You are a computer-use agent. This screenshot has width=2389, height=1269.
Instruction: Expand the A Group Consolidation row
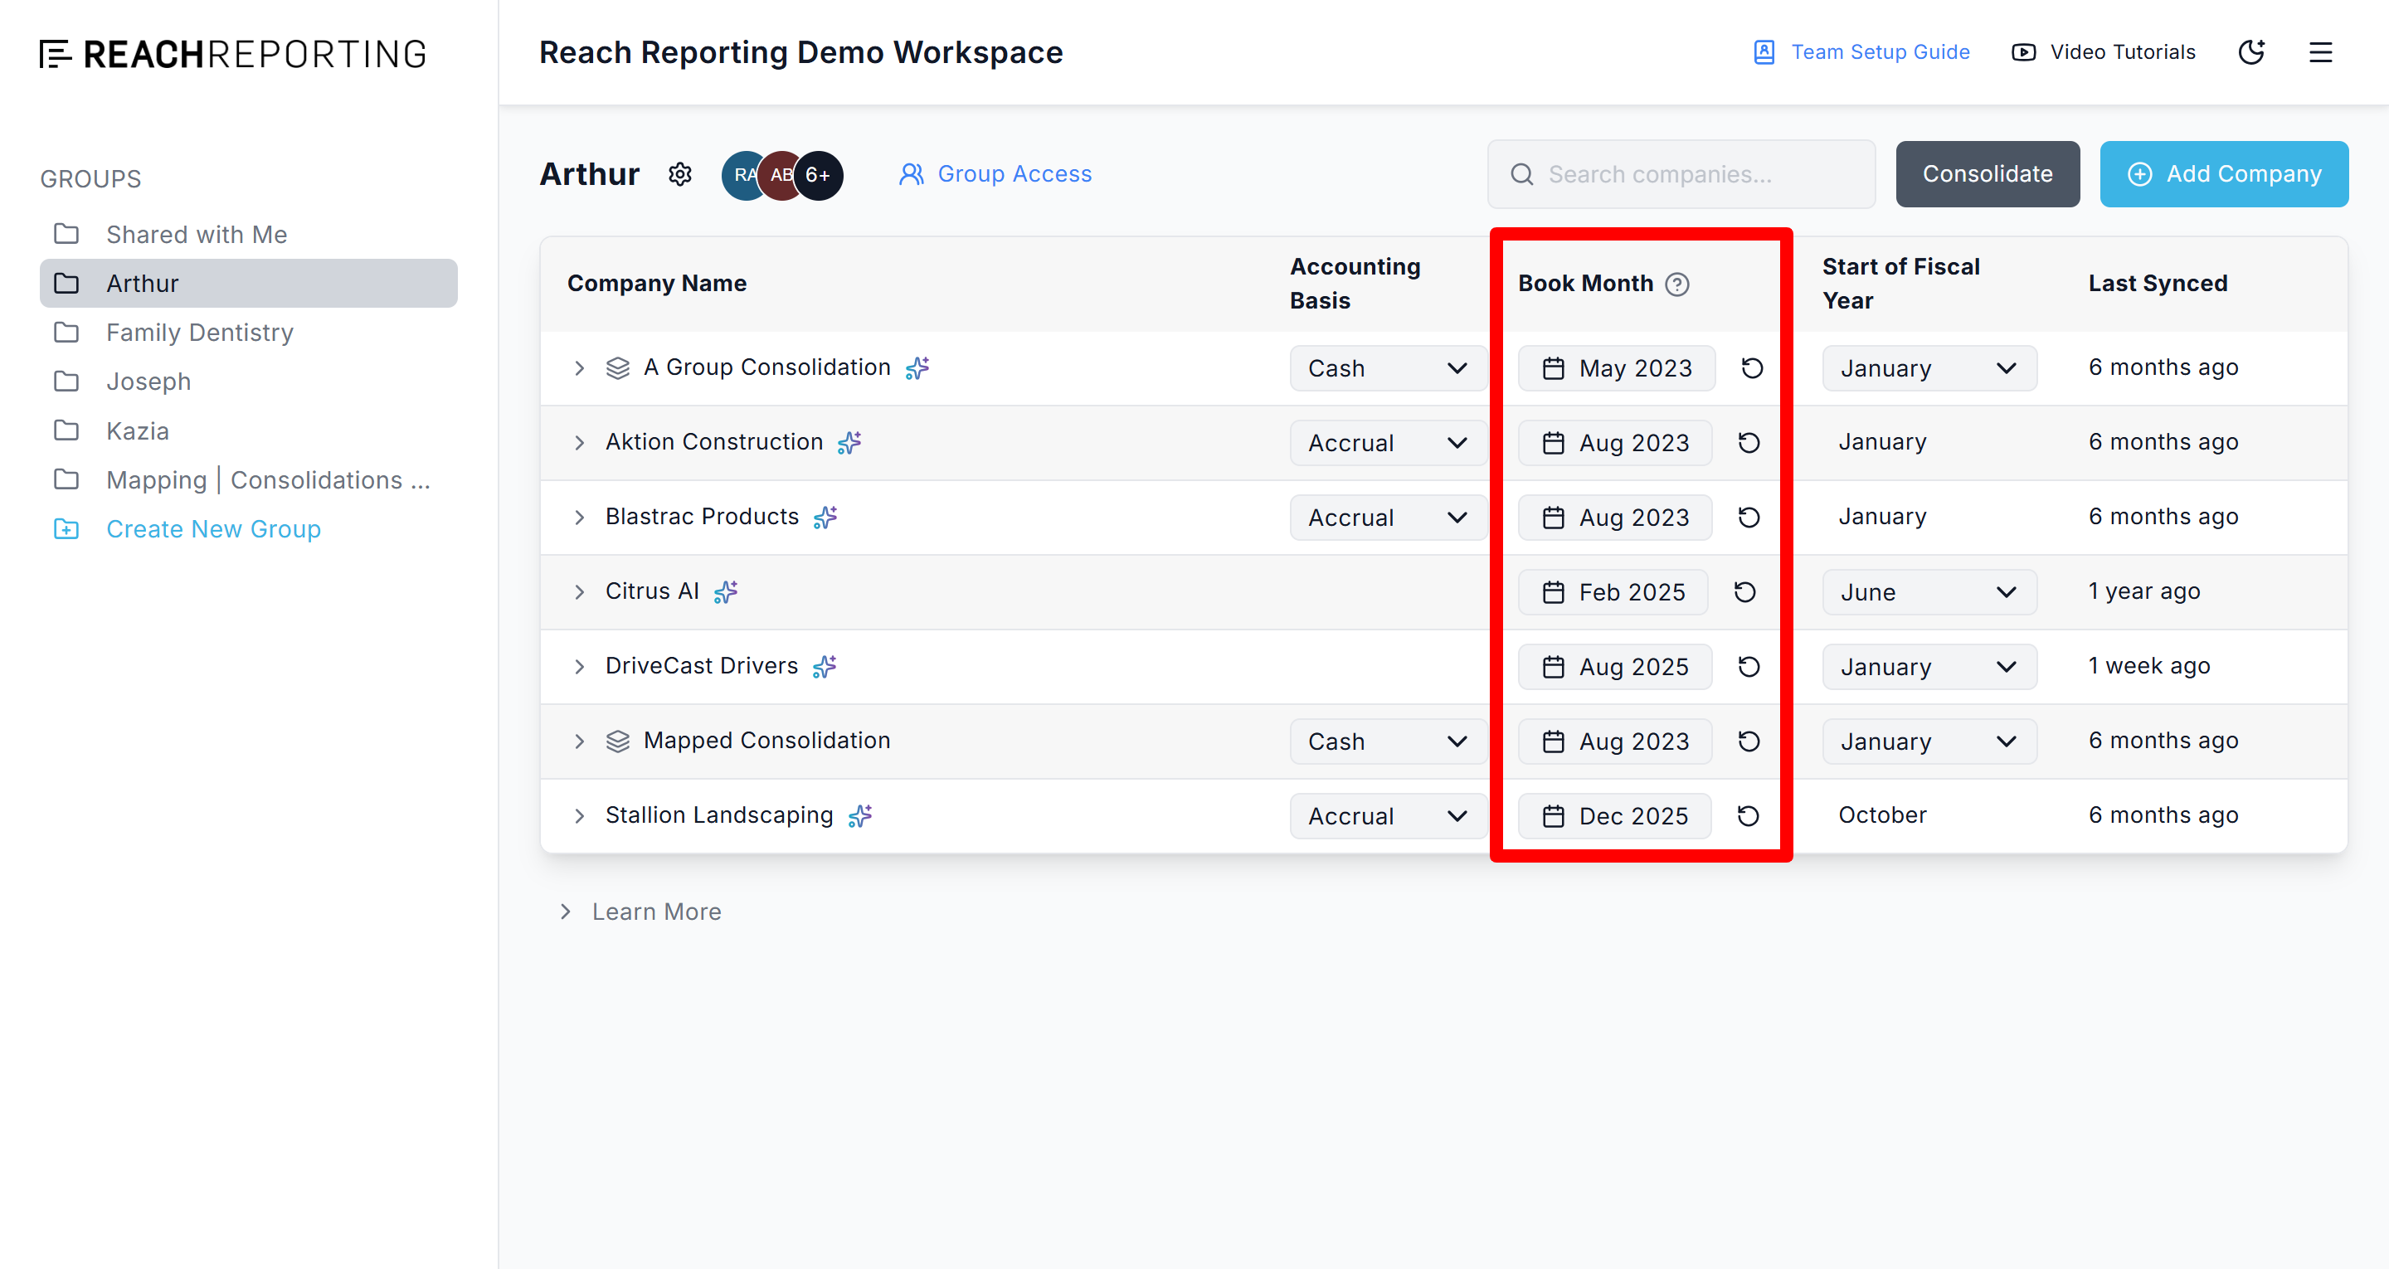(579, 368)
